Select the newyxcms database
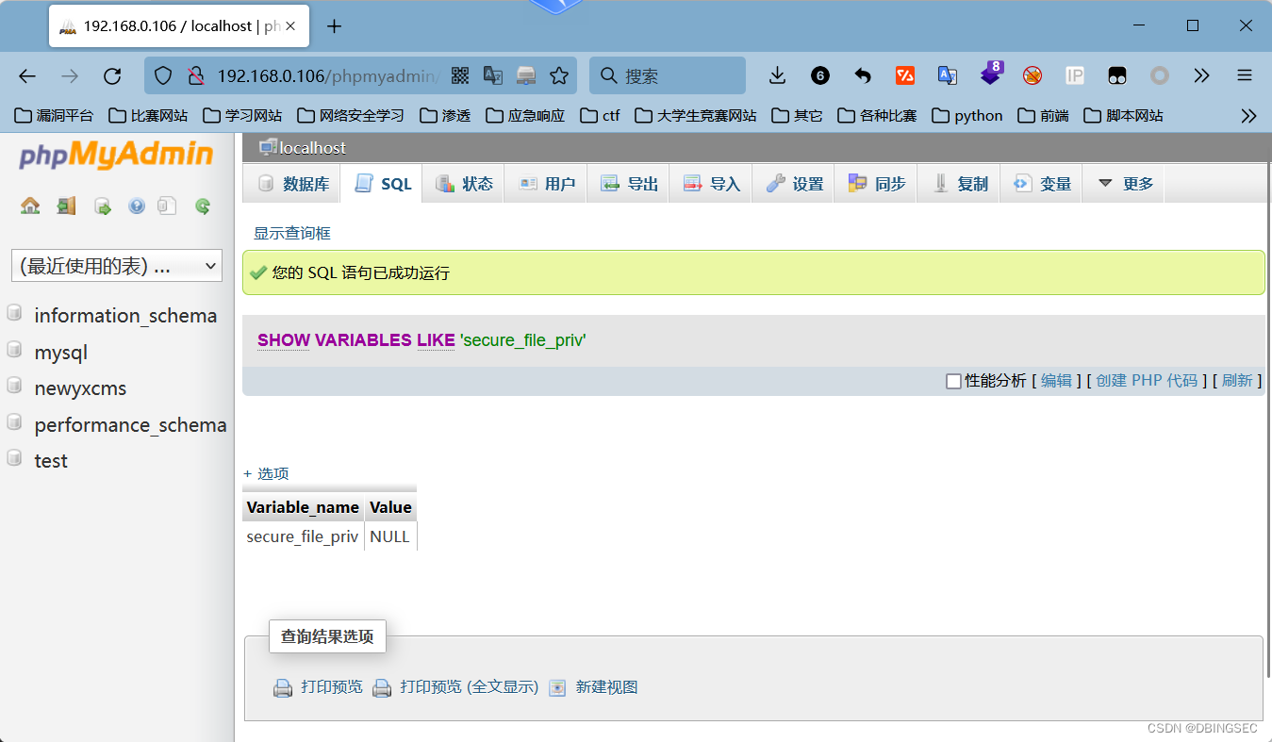This screenshot has height=742, width=1272. 80,388
